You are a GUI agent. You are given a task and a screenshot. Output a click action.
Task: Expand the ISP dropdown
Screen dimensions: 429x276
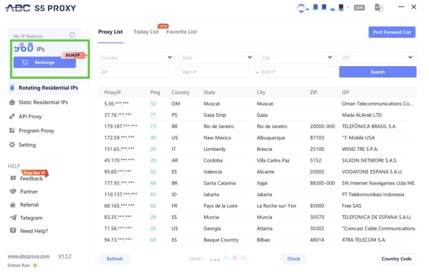(x=378, y=58)
